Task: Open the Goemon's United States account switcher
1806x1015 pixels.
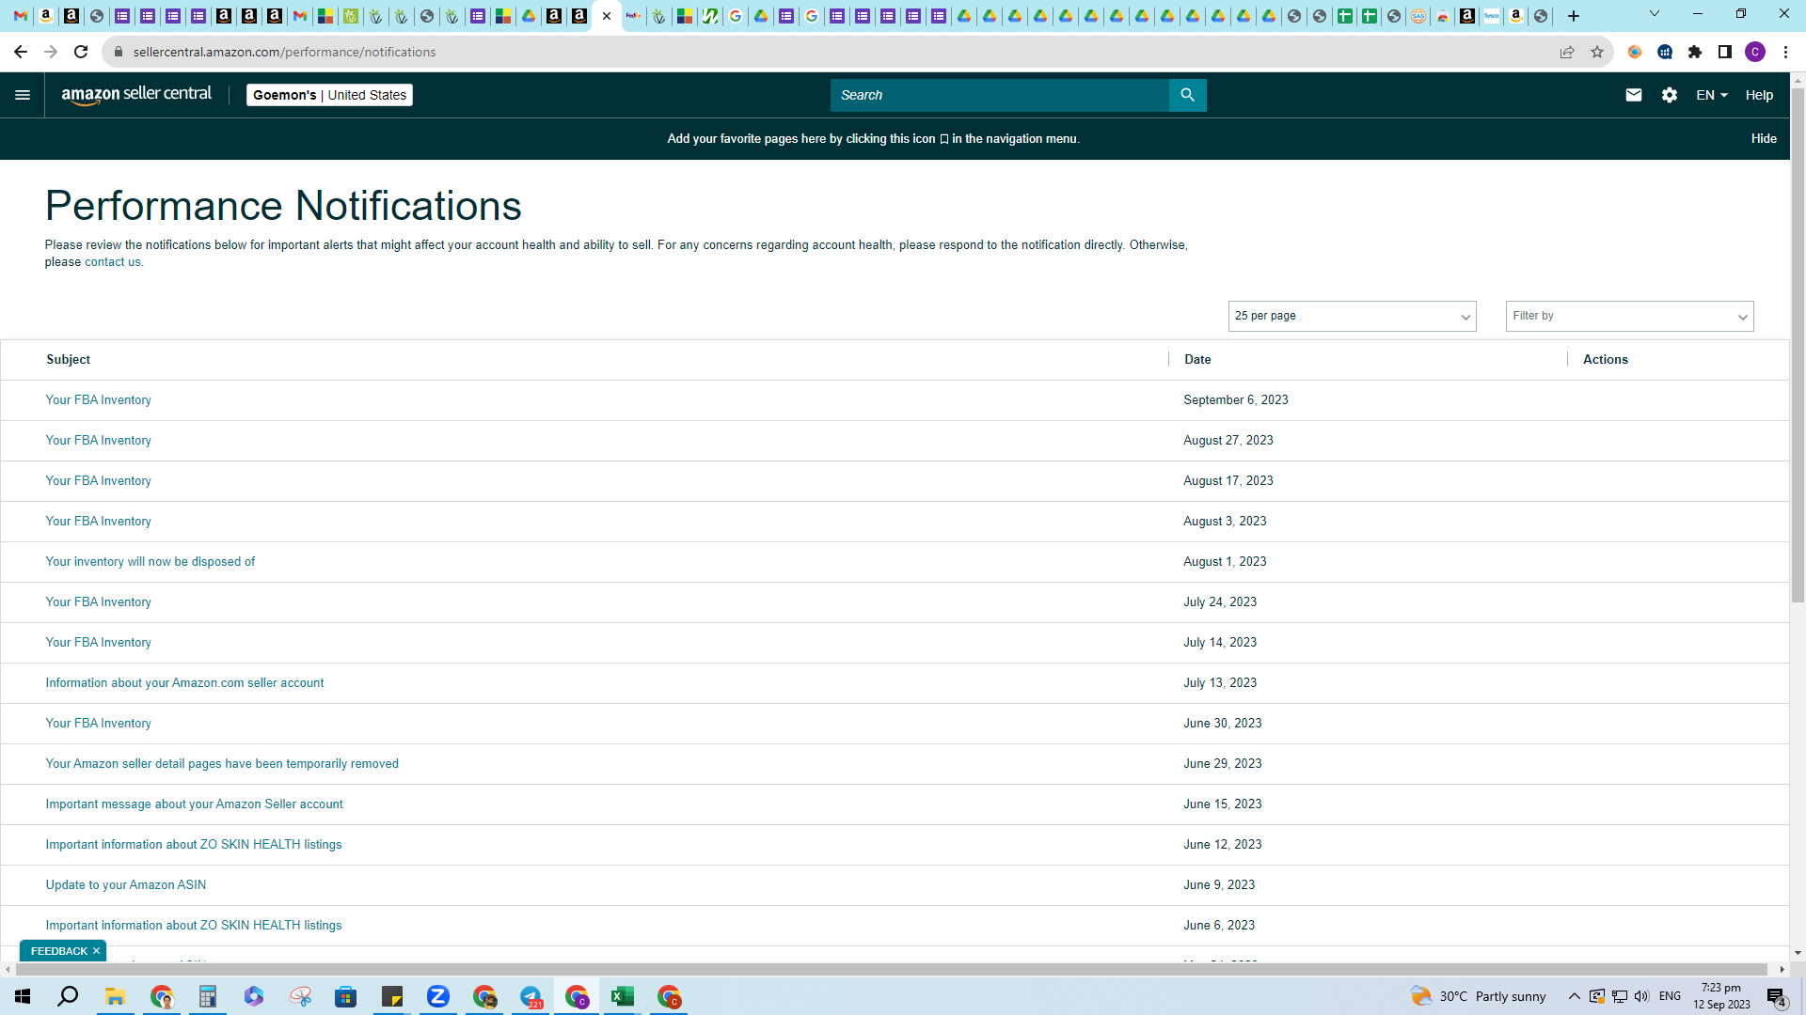Action: point(329,95)
